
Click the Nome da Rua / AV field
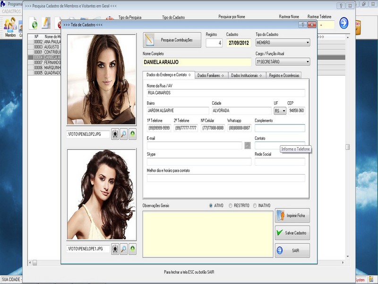coord(226,93)
